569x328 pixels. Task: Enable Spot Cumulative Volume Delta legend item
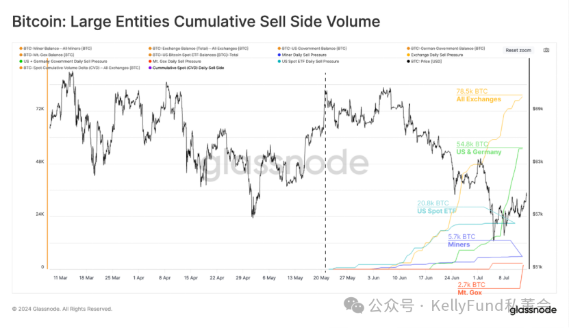(x=79, y=68)
